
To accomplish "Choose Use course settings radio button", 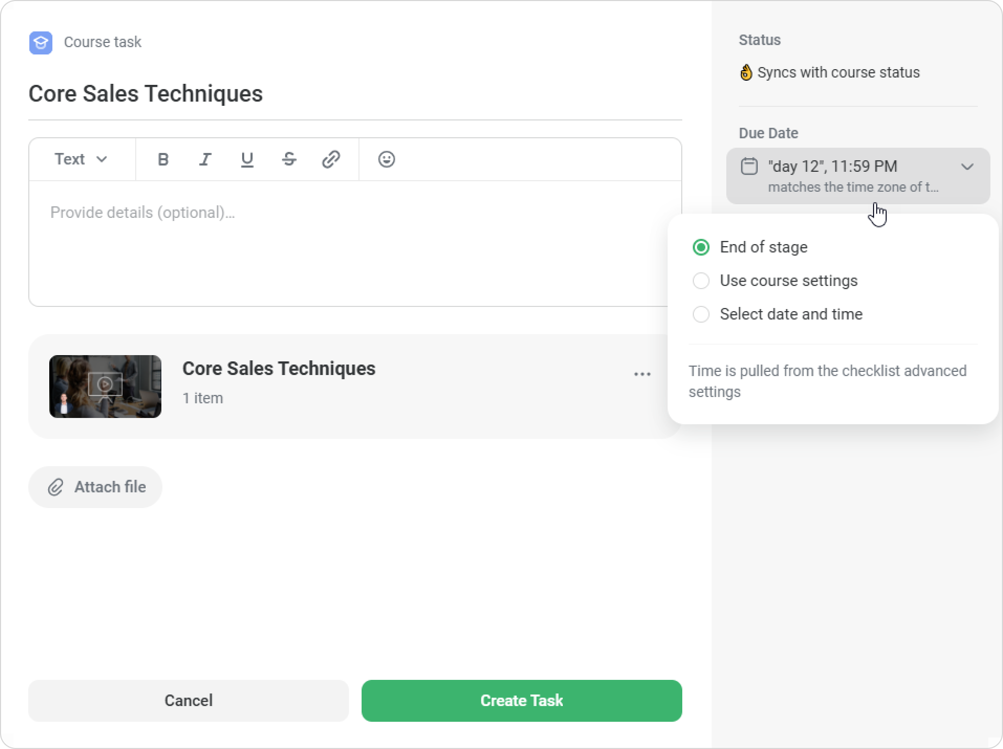I will 701,281.
